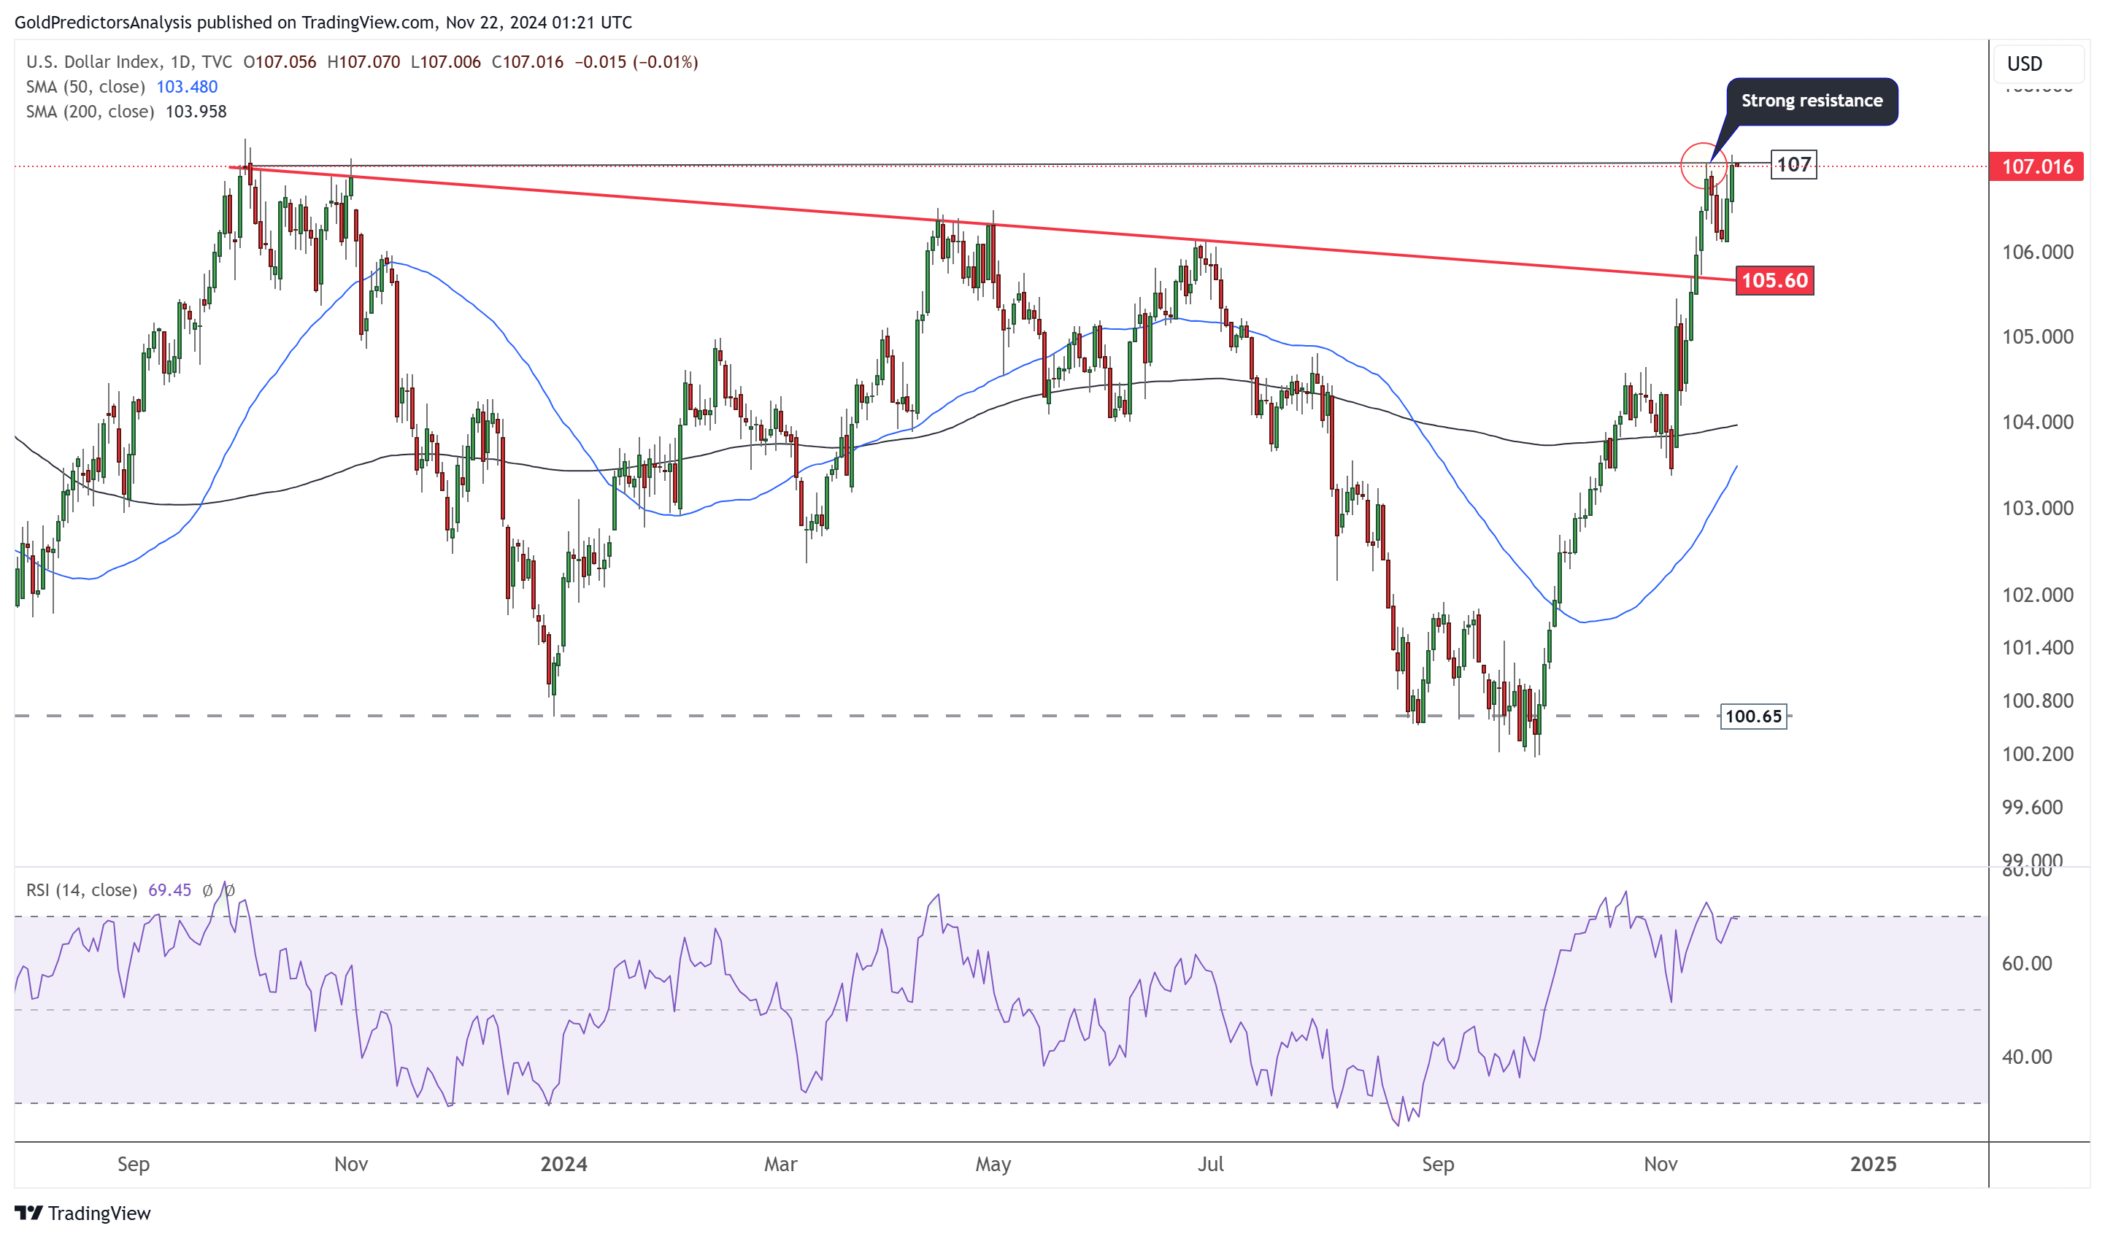
Task: Click the 2024 label on time axis
Action: [563, 1164]
